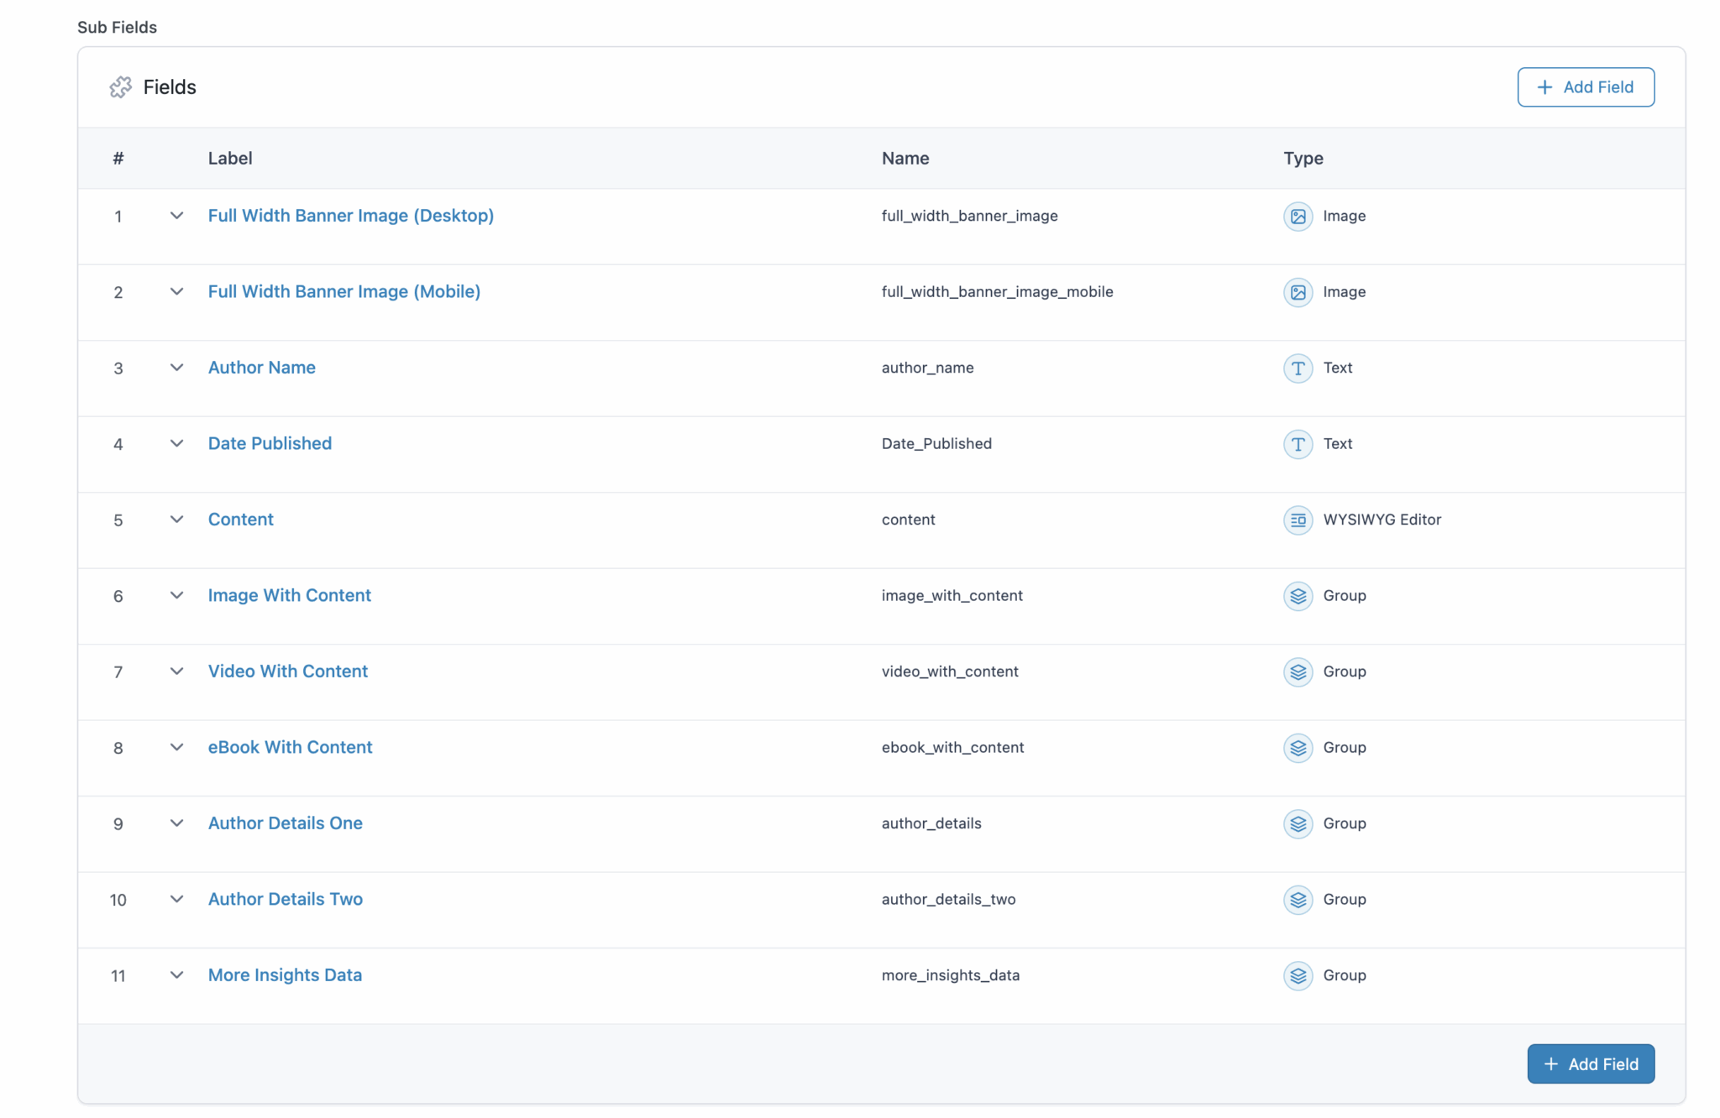Click the top Add Field button
This screenshot has height=1118, width=1720.
click(1586, 86)
